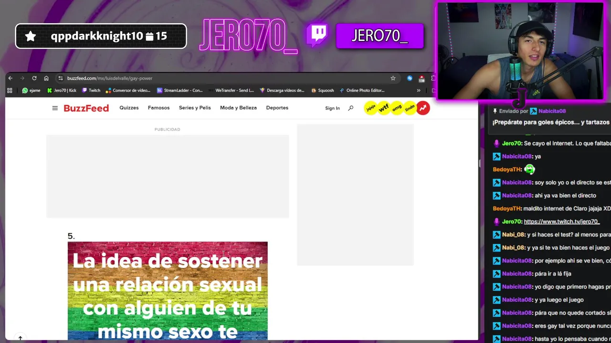The image size is (611, 343).
Task: Click the lindo yellow badge
Action: [410, 109]
